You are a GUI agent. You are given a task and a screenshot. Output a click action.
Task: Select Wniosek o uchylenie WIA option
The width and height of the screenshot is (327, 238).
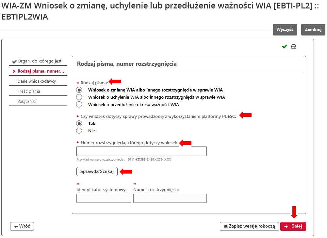click(x=78, y=97)
